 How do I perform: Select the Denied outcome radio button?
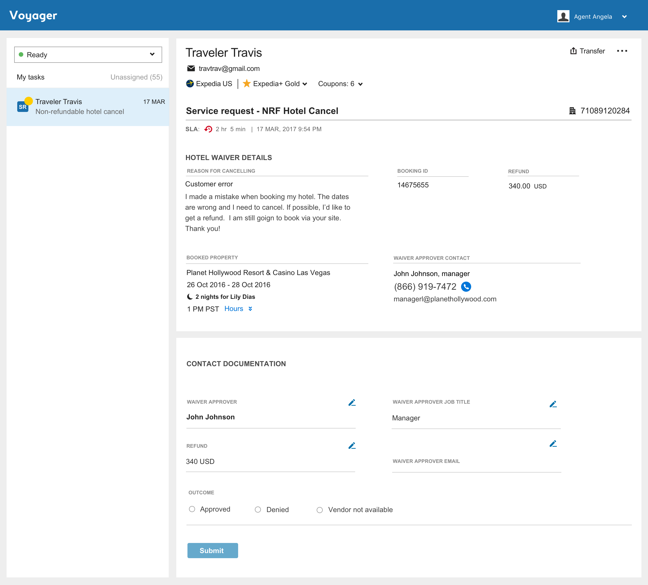[258, 510]
